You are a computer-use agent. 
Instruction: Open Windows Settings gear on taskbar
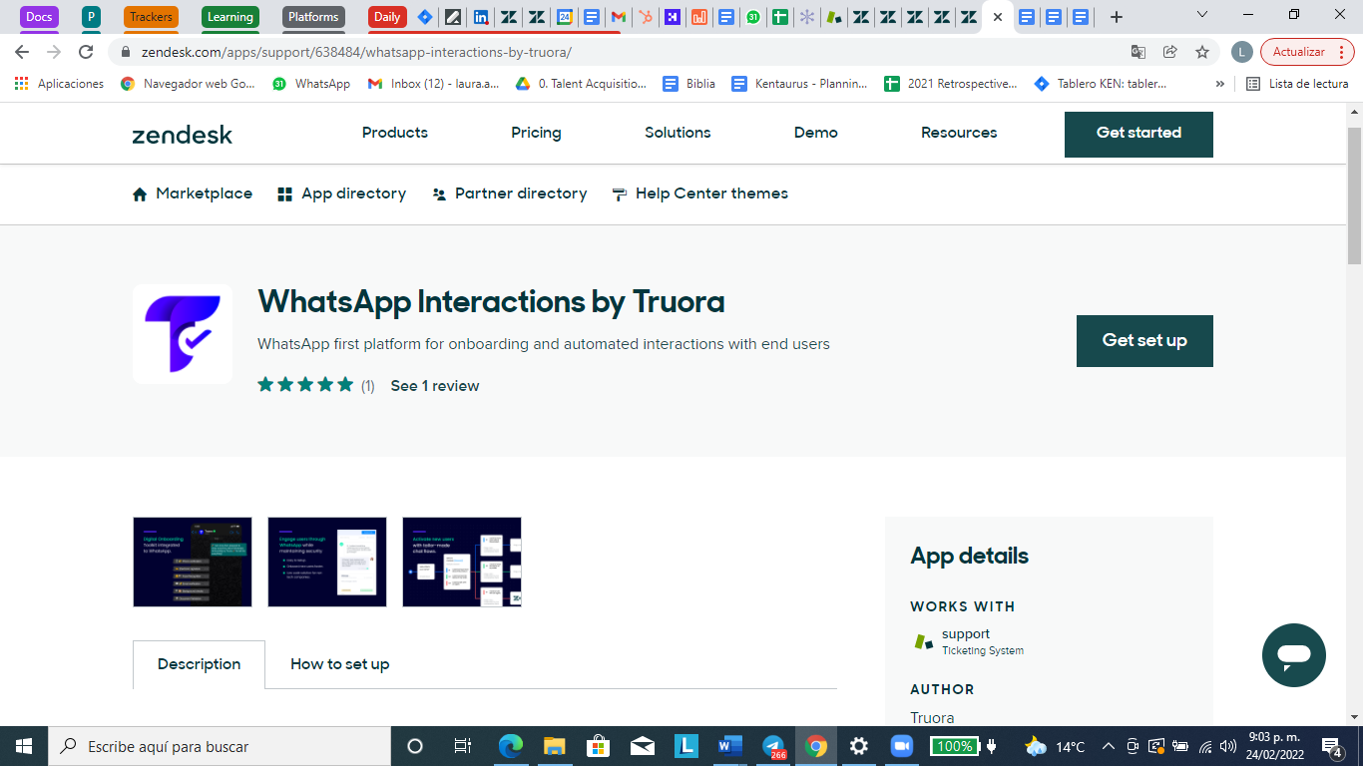click(x=858, y=746)
